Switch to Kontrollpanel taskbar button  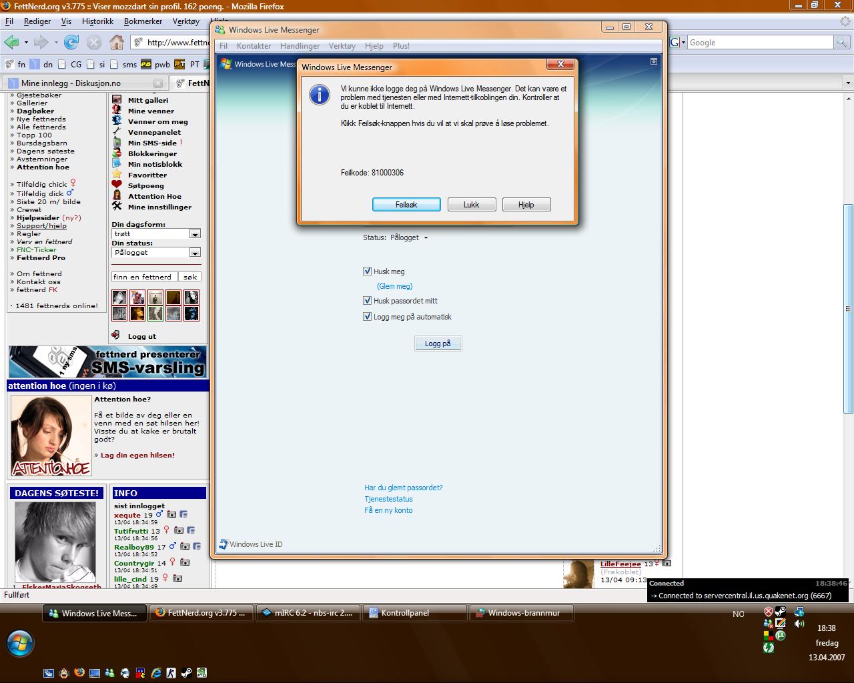415,613
